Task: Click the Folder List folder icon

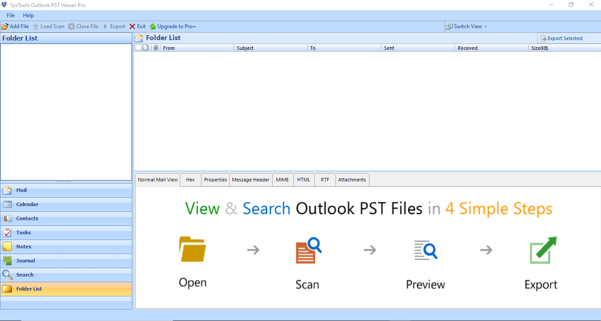Action: (7, 289)
